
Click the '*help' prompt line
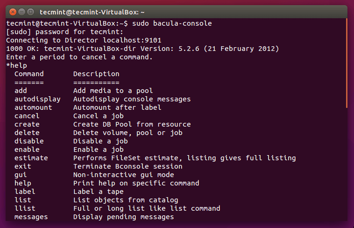coord(17,65)
